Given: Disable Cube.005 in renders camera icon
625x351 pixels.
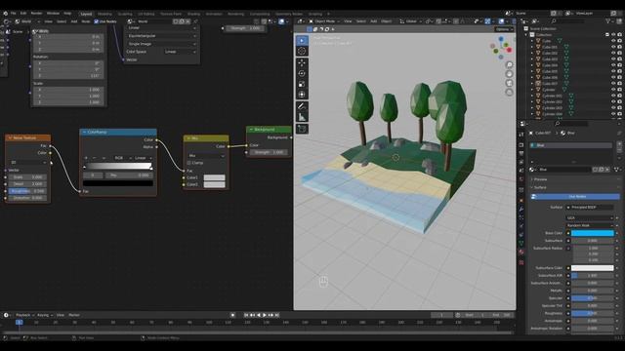Looking at the screenshot, I should (x=619, y=71).
